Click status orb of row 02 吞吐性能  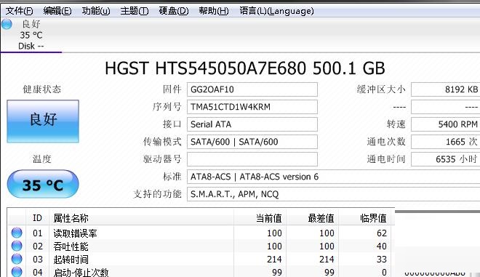coord(17,246)
